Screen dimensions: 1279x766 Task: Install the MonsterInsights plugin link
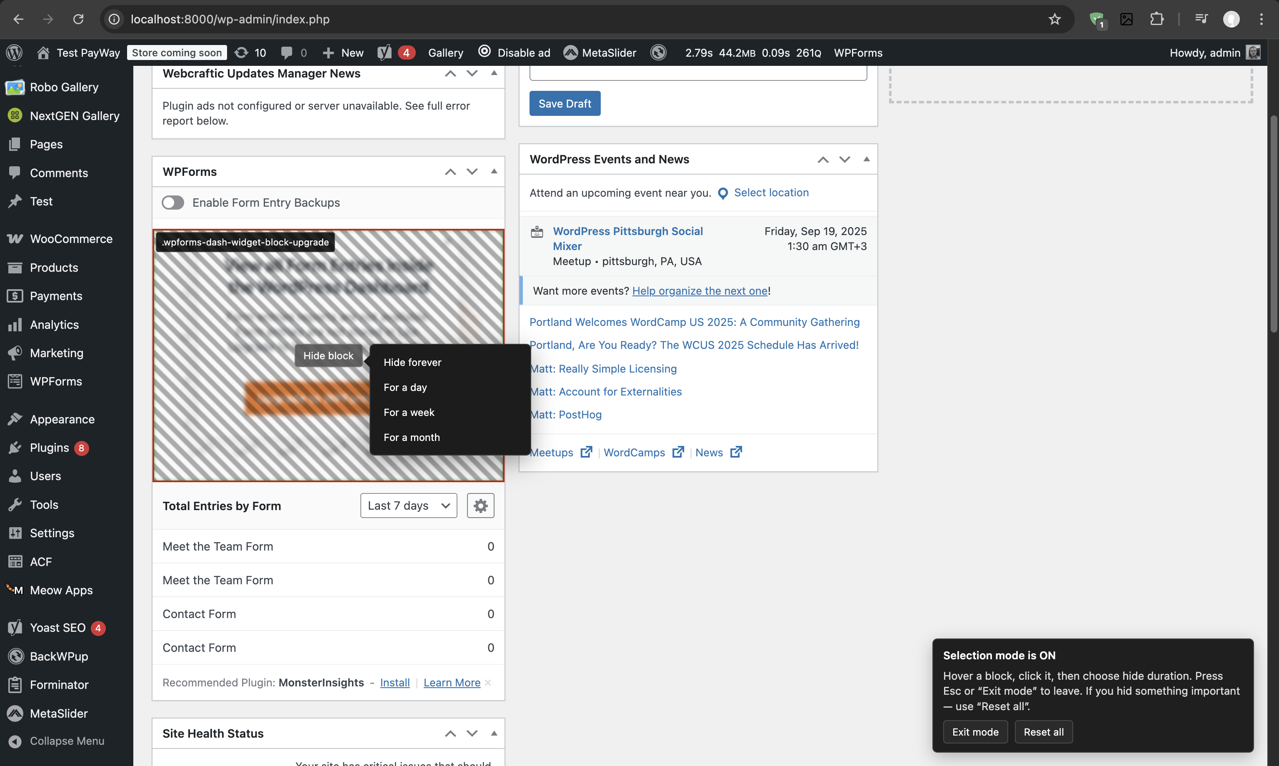click(x=395, y=682)
